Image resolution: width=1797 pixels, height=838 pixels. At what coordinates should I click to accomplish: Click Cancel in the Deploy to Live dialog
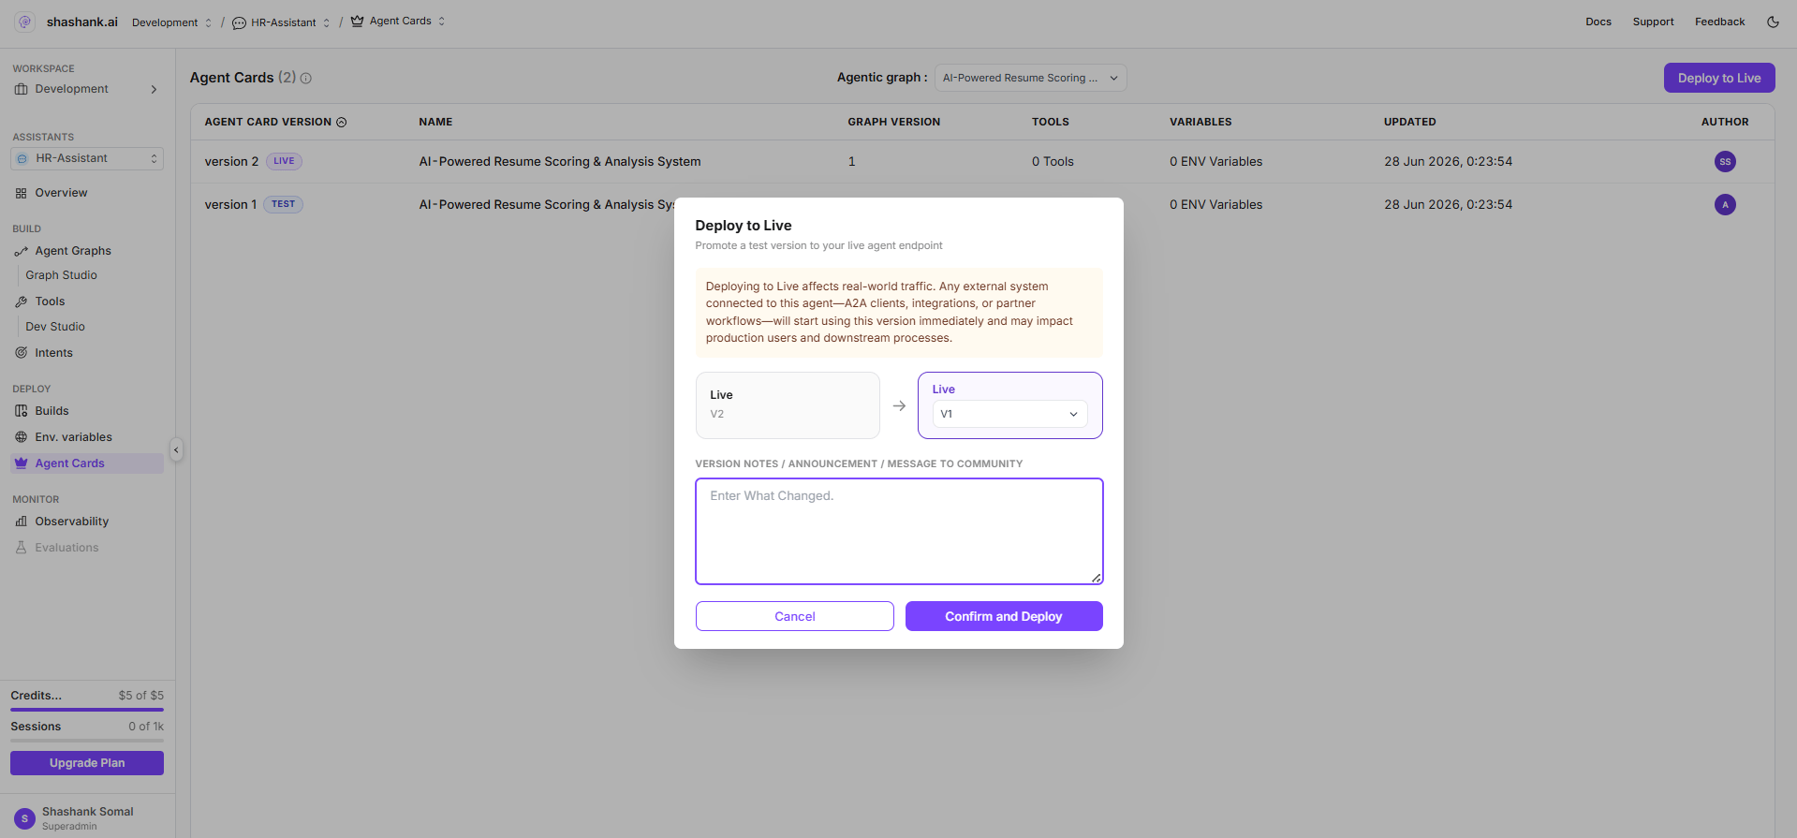click(795, 616)
